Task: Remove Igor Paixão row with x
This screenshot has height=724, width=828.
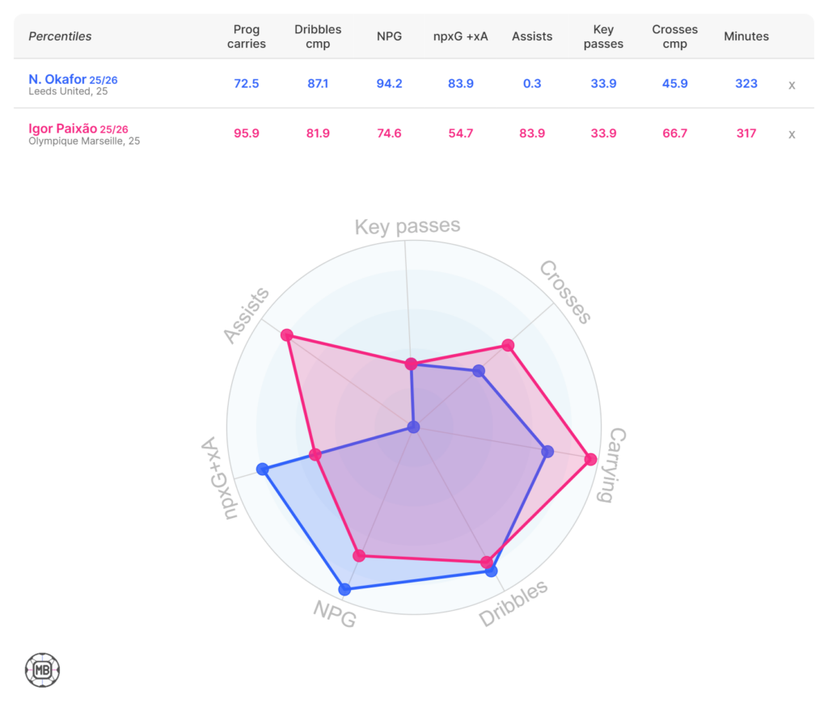Action: click(x=792, y=134)
